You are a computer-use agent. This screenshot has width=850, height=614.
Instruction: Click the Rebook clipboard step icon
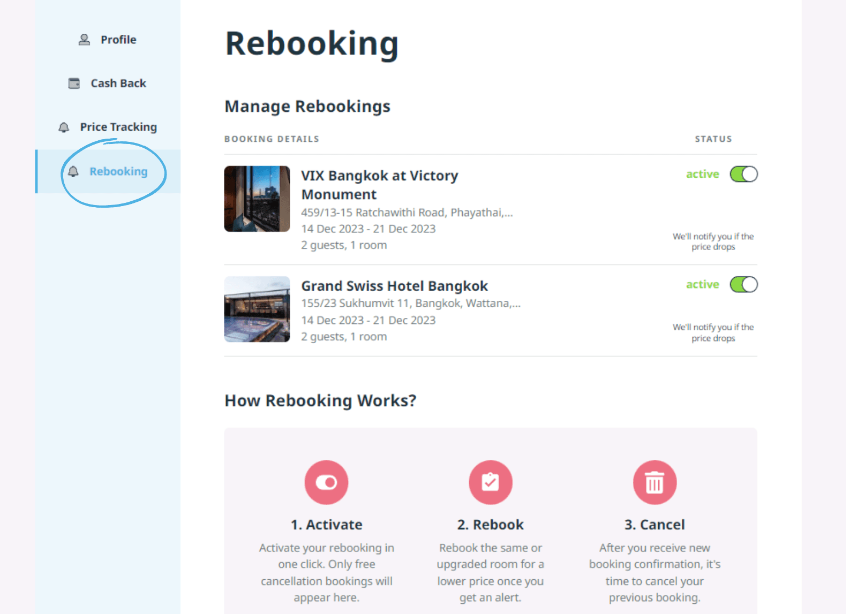pyautogui.click(x=491, y=482)
